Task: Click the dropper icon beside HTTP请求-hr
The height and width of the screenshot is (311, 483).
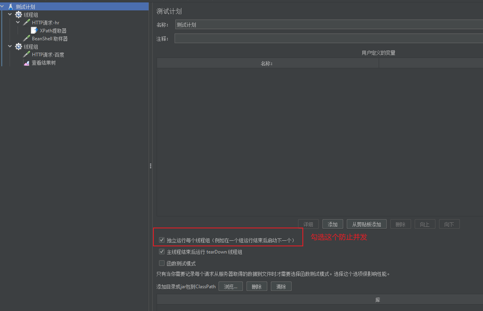Action: tap(27, 23)
